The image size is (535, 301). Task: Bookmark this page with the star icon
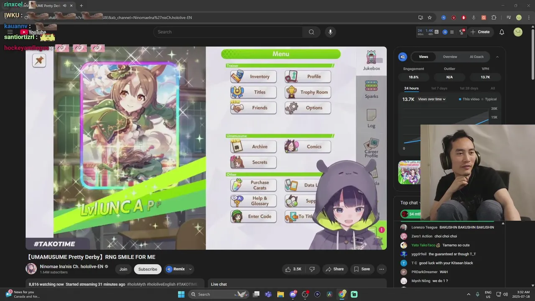pyautogui.click(x=430, y=18)
